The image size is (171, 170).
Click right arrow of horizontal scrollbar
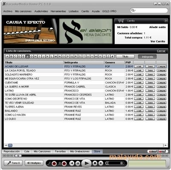click(165, 145)
